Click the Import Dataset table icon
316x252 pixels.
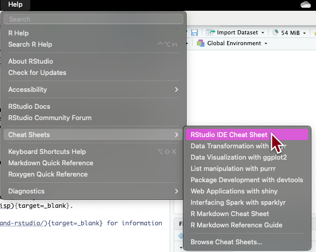click(x=210, y=32)
